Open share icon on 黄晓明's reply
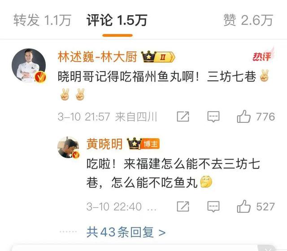 point(183,207)
